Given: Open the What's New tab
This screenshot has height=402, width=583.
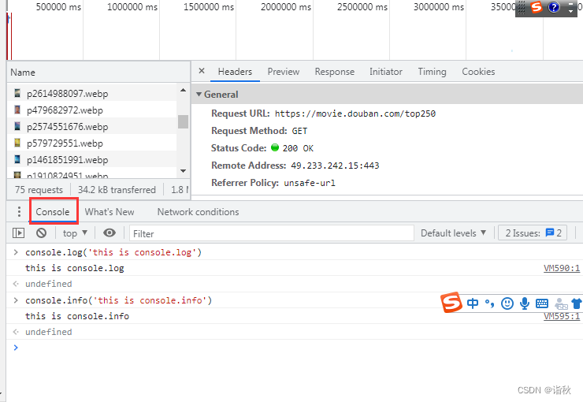Looking at the screenshot, I should click(x=110, y=211).
